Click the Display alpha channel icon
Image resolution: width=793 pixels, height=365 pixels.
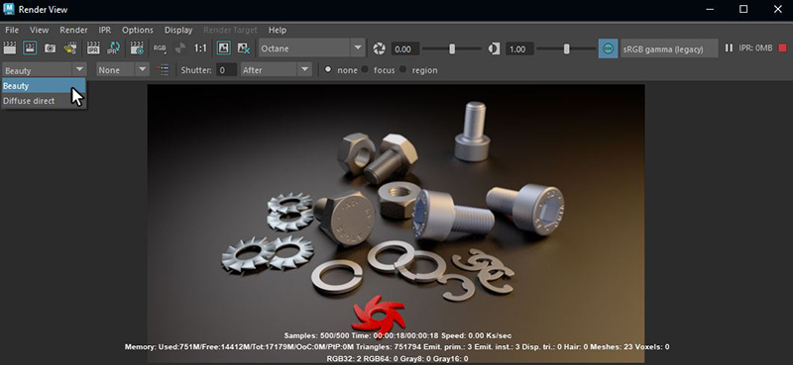[x=179, y=48]
